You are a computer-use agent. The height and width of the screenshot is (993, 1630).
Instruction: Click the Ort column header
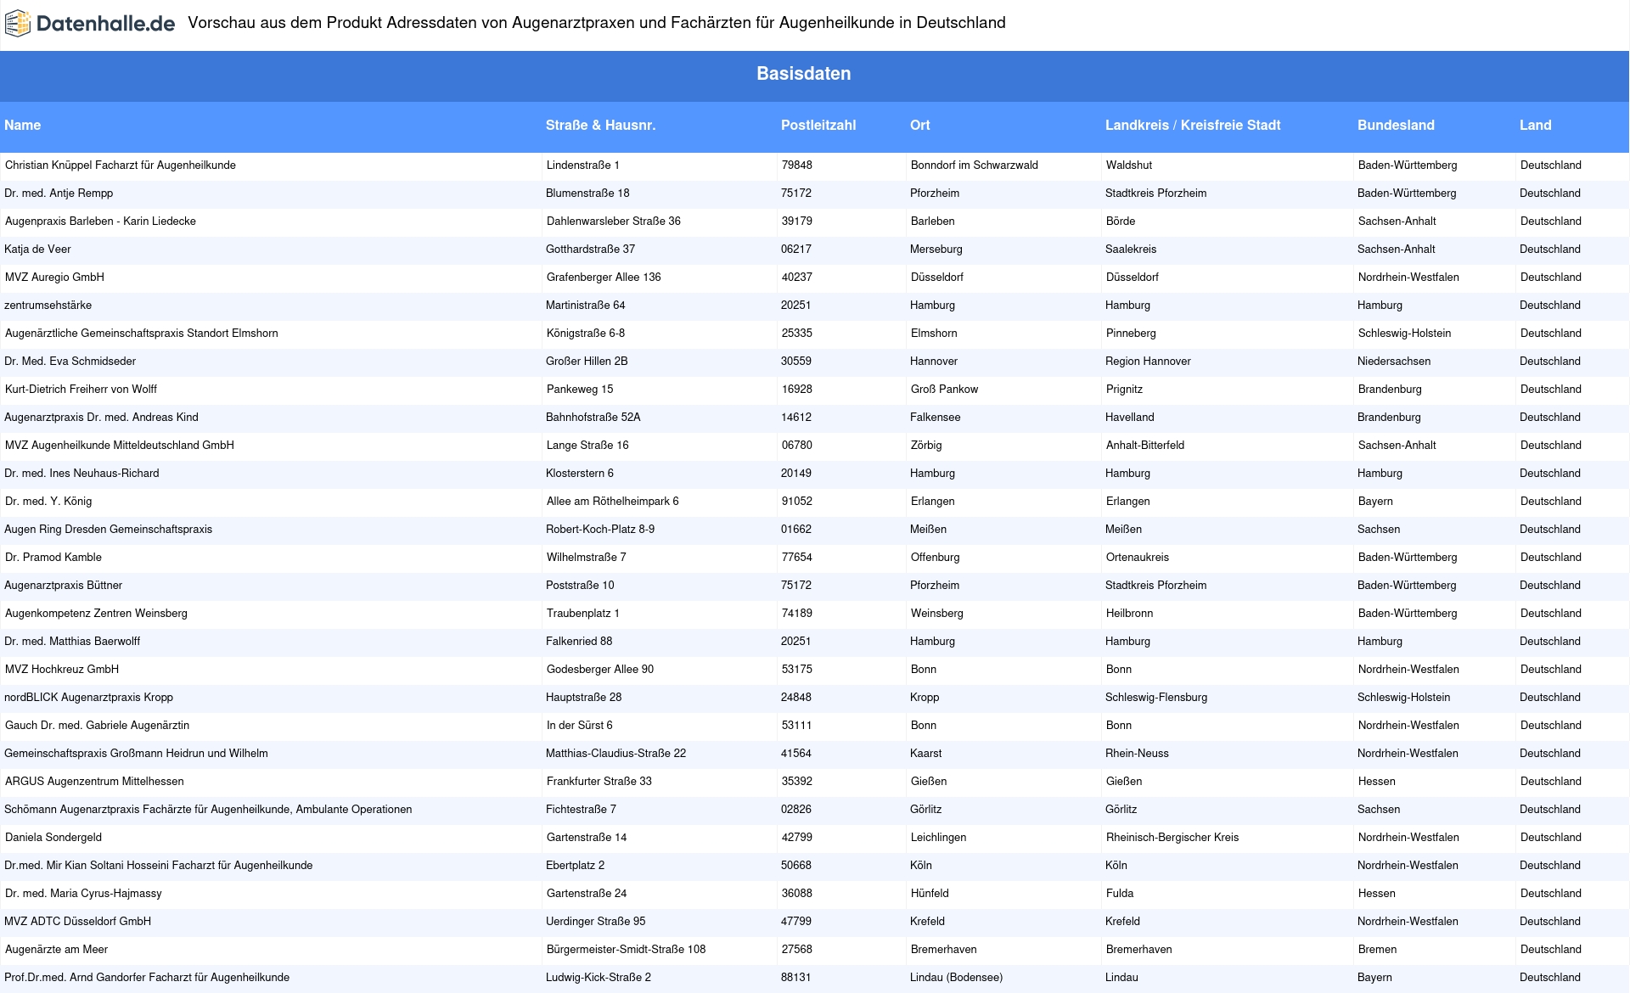(919, 125)
